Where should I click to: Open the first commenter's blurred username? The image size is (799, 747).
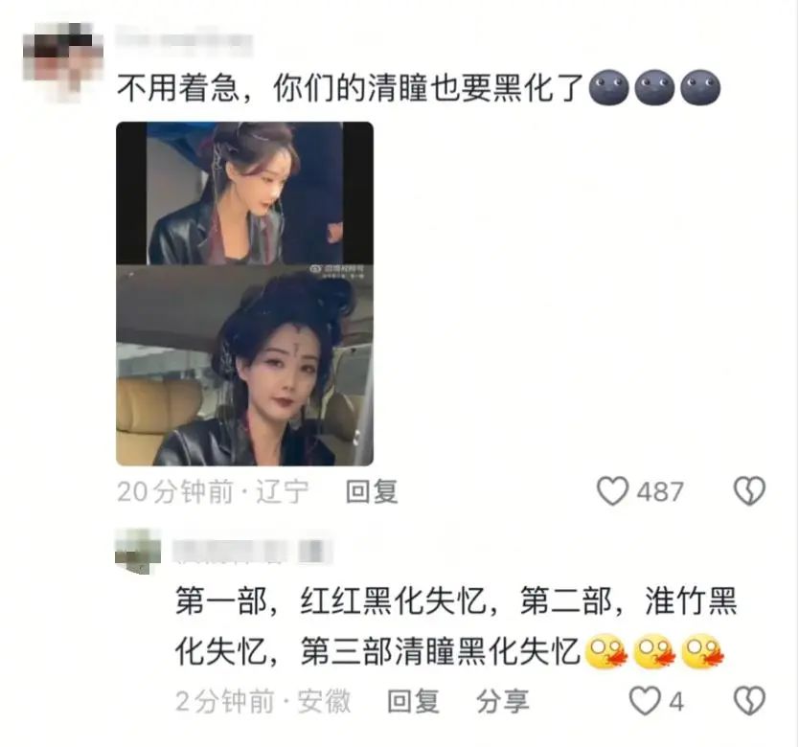click(x=183, y=42)
